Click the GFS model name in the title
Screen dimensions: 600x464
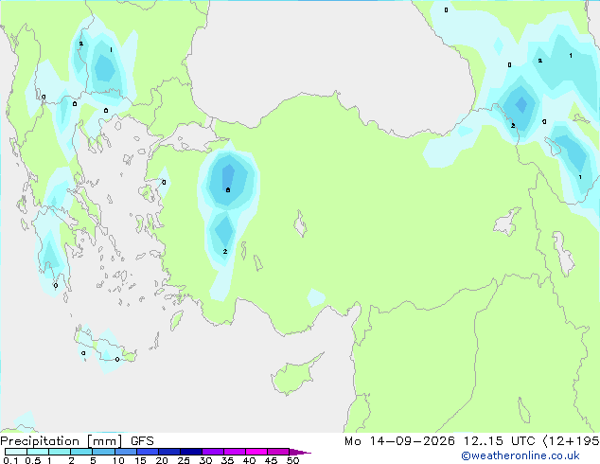[142, 441]
